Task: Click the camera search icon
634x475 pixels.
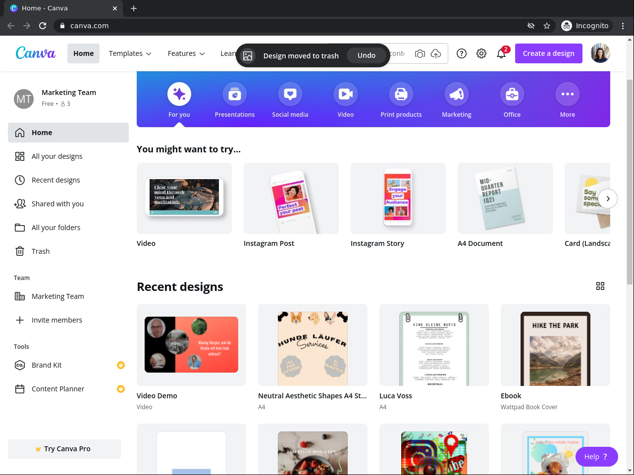Action: 420,53
